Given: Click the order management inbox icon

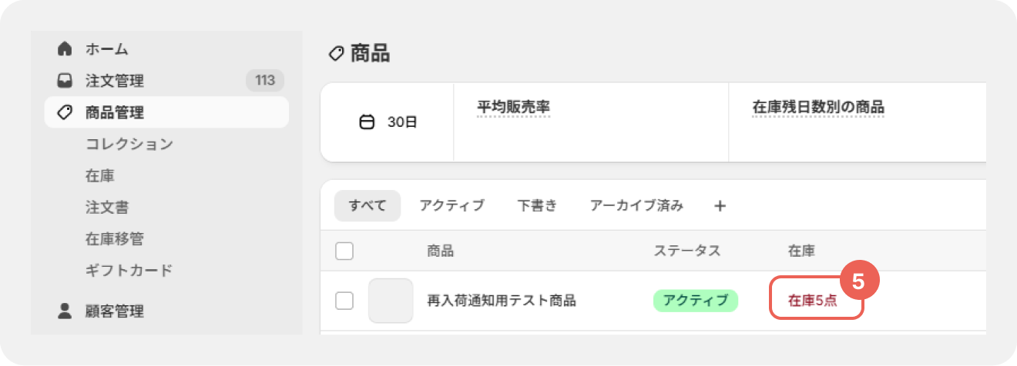Looking at the screenshot, I should tap(65, 81).
